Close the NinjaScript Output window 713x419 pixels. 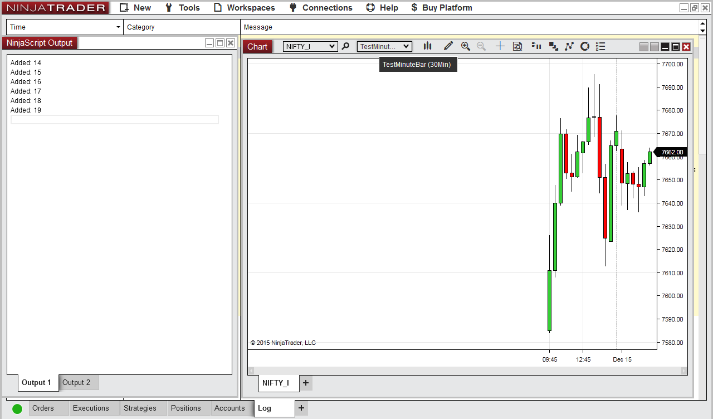point(231,43)
